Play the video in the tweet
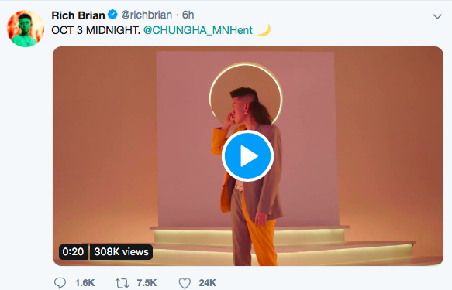Screen dimensions: 452x290 (247, 155)
